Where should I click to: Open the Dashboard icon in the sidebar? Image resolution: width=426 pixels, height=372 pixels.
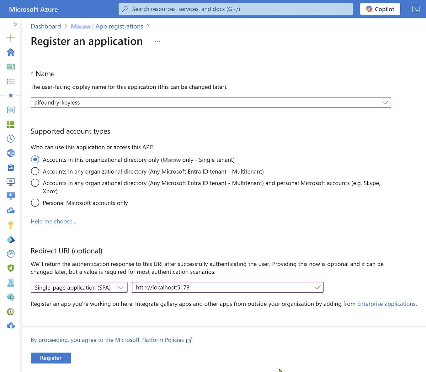coord(11,66)
